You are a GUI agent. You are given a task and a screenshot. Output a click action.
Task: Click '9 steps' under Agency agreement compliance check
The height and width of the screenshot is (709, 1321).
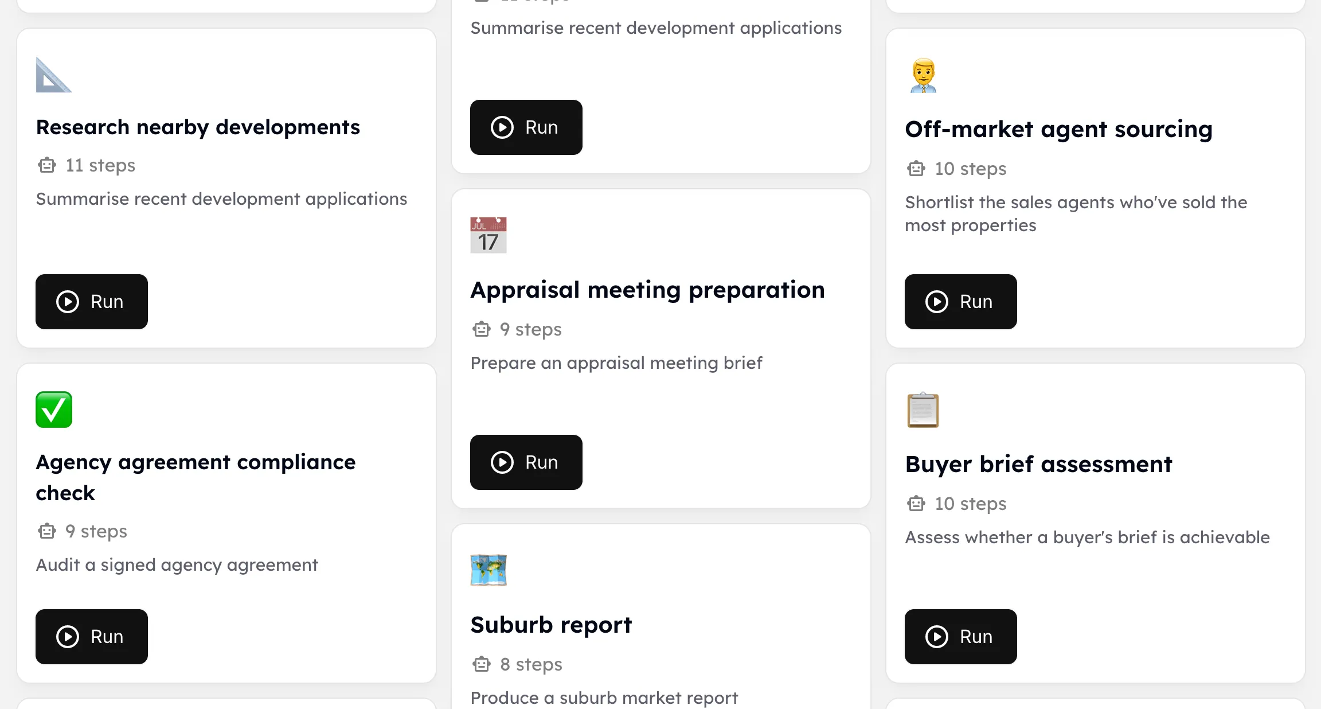[x=96, y=531]
